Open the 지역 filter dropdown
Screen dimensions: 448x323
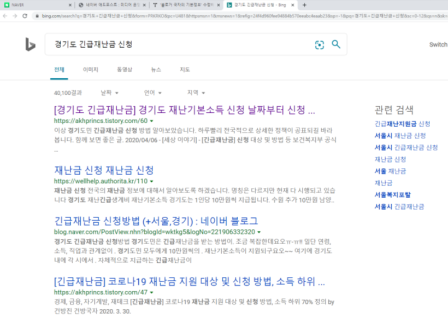point(196,93)
